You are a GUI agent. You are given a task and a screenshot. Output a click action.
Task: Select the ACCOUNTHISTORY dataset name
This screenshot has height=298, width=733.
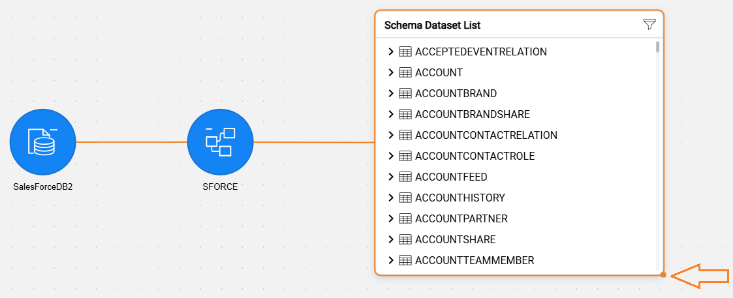tap(460, 198)
